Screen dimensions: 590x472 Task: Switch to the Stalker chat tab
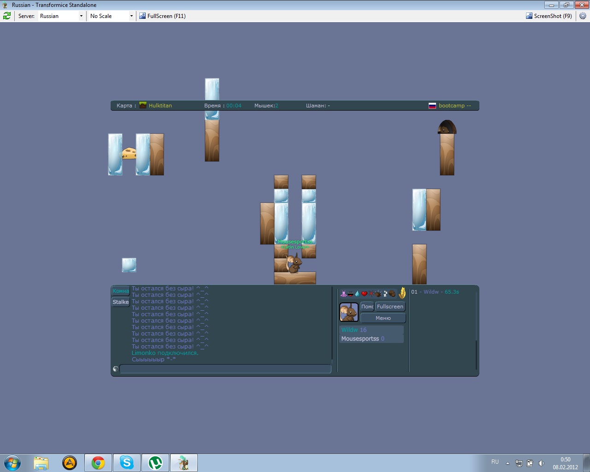point(121,302)
